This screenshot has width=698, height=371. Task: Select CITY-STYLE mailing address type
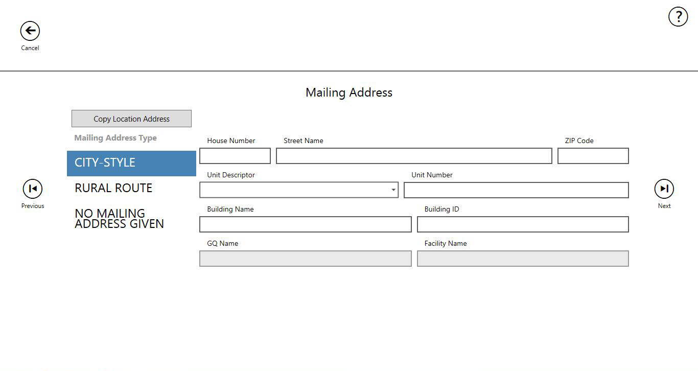pyautogui.click(x=131, y=163)
